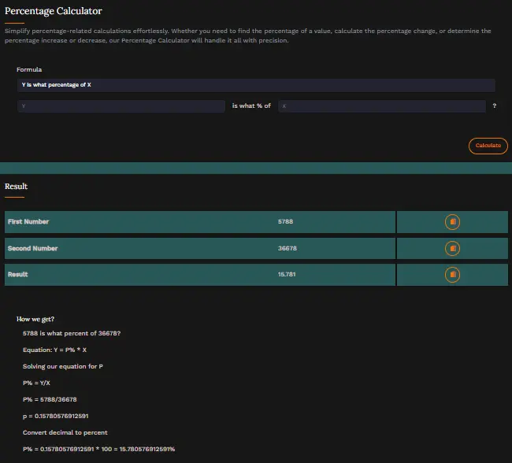Click the 'How we get?' heading

35,319
